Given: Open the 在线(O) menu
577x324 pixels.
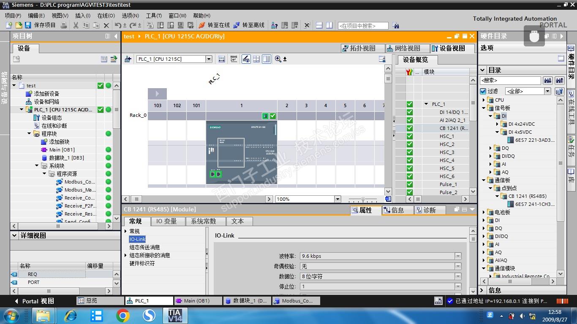Looking at the screenshot, I should click(106, 15).
